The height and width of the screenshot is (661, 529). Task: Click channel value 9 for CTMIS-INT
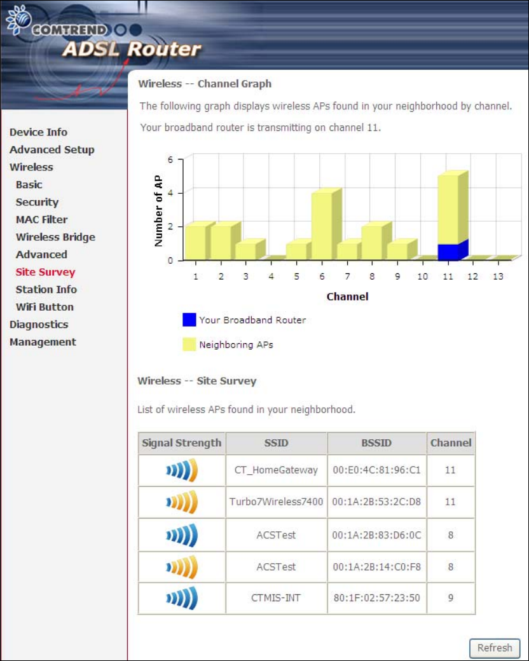(x=451, y=598)
